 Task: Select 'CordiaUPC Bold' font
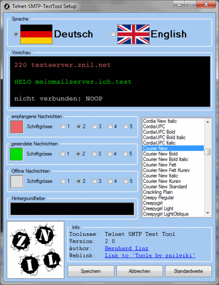(x=173, y=132)
